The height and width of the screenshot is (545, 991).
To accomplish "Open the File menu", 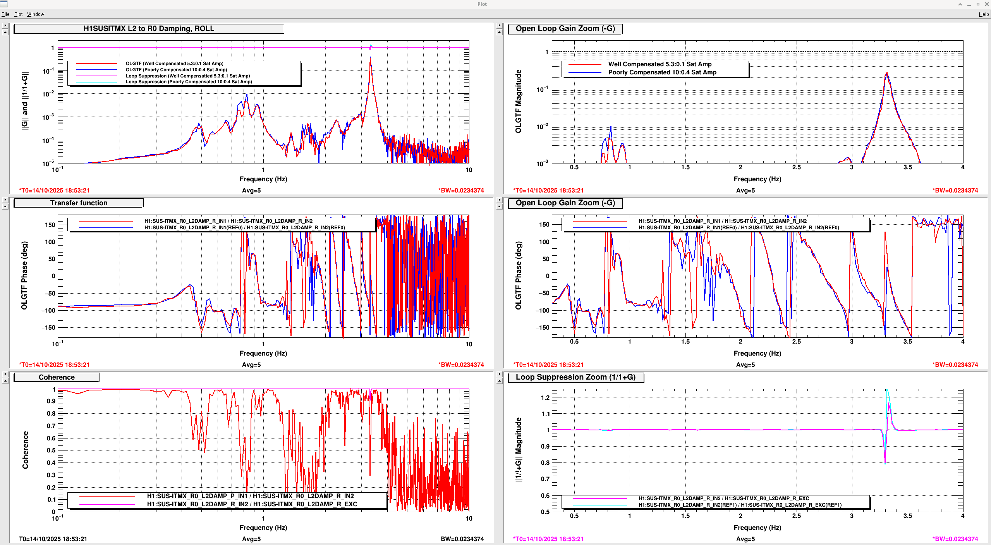I will (x=5, y=14).
